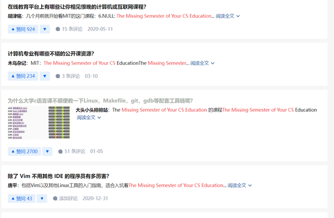Screen dimensions: 334x218
Task: Open the 15 条评论 comments
Action: (69, 29)
